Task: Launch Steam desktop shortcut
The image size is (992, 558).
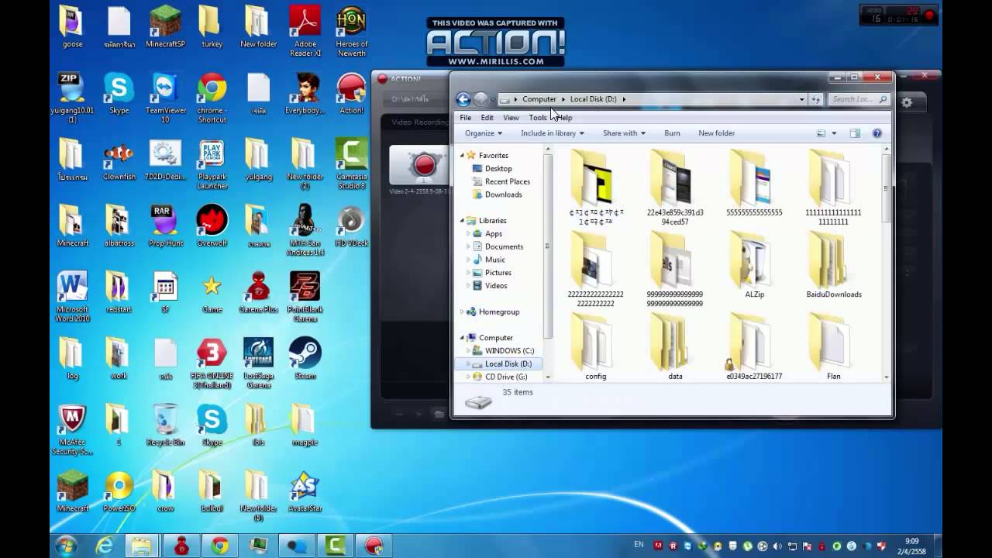Action: pyautogui.click(x=305, y=359)
